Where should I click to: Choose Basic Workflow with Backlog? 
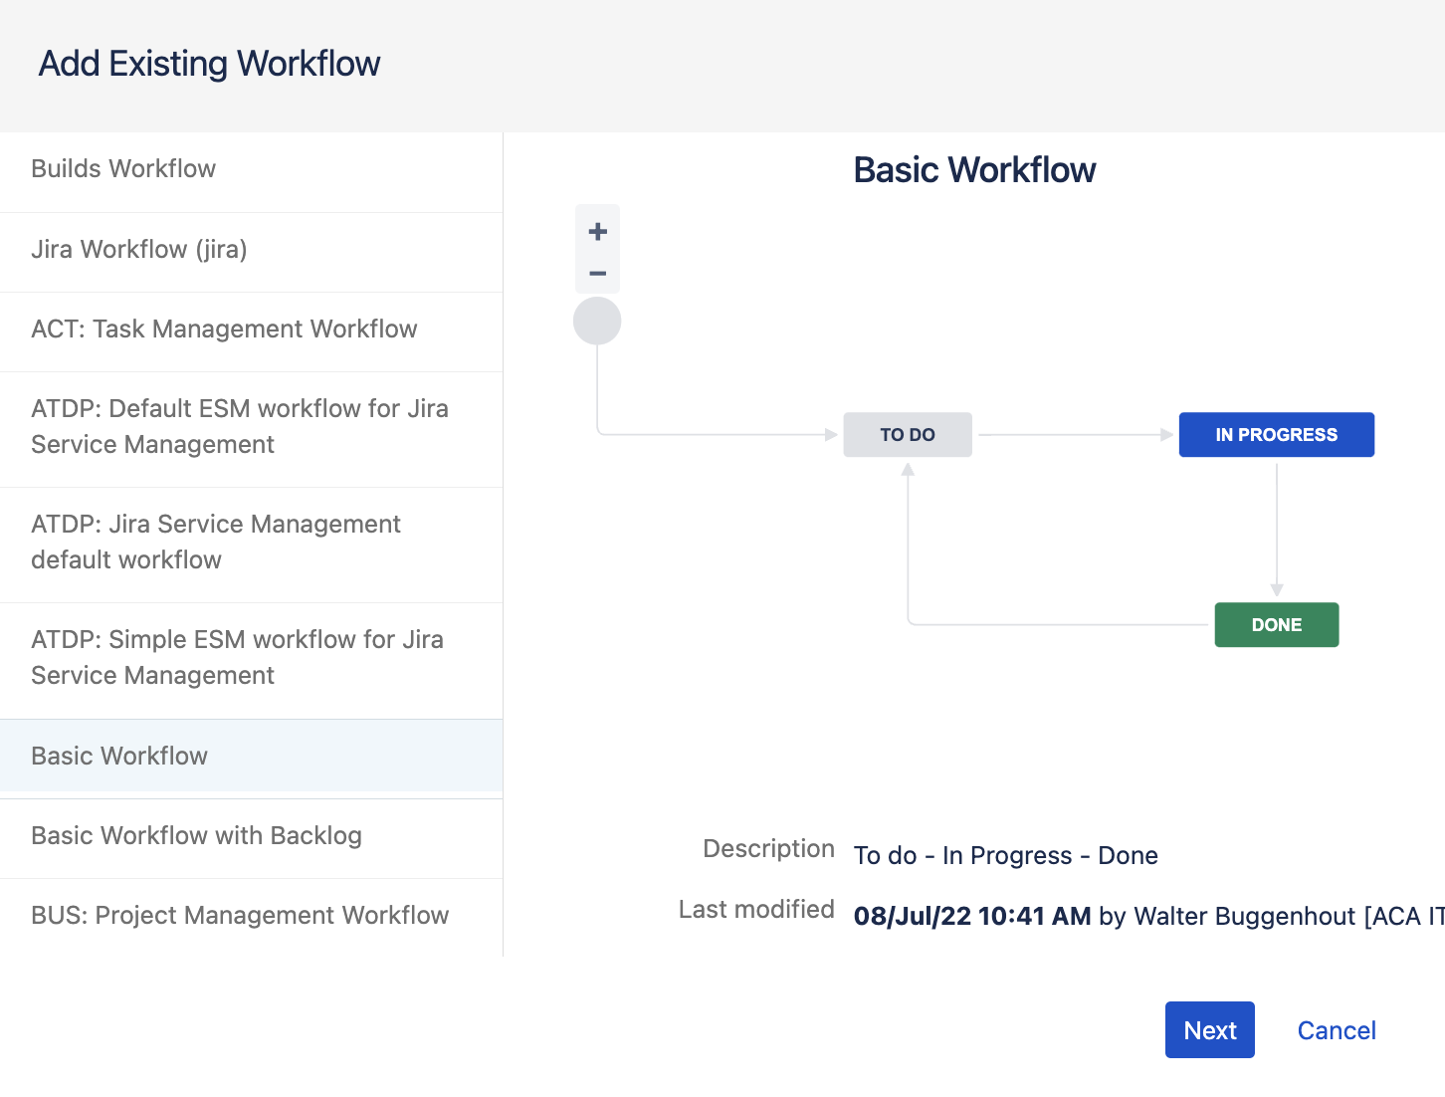pos(196,835)
